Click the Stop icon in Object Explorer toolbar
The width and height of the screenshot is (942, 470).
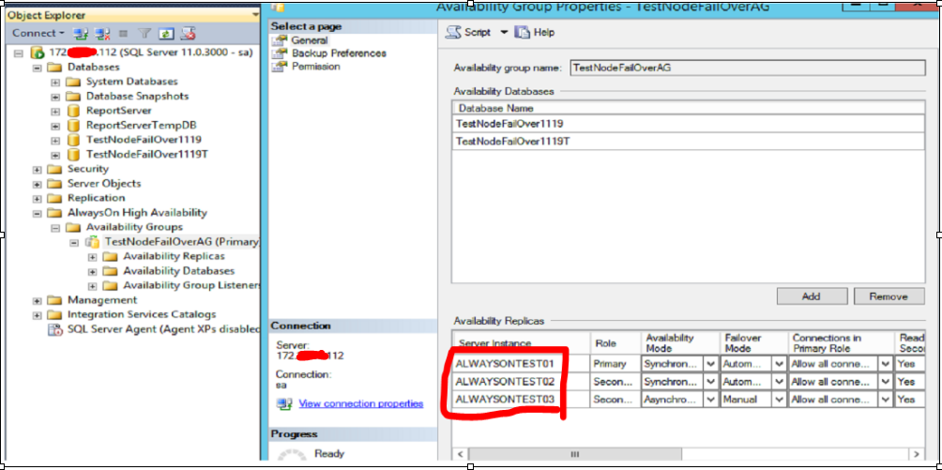pyautogui.click(x=124, y=34)
